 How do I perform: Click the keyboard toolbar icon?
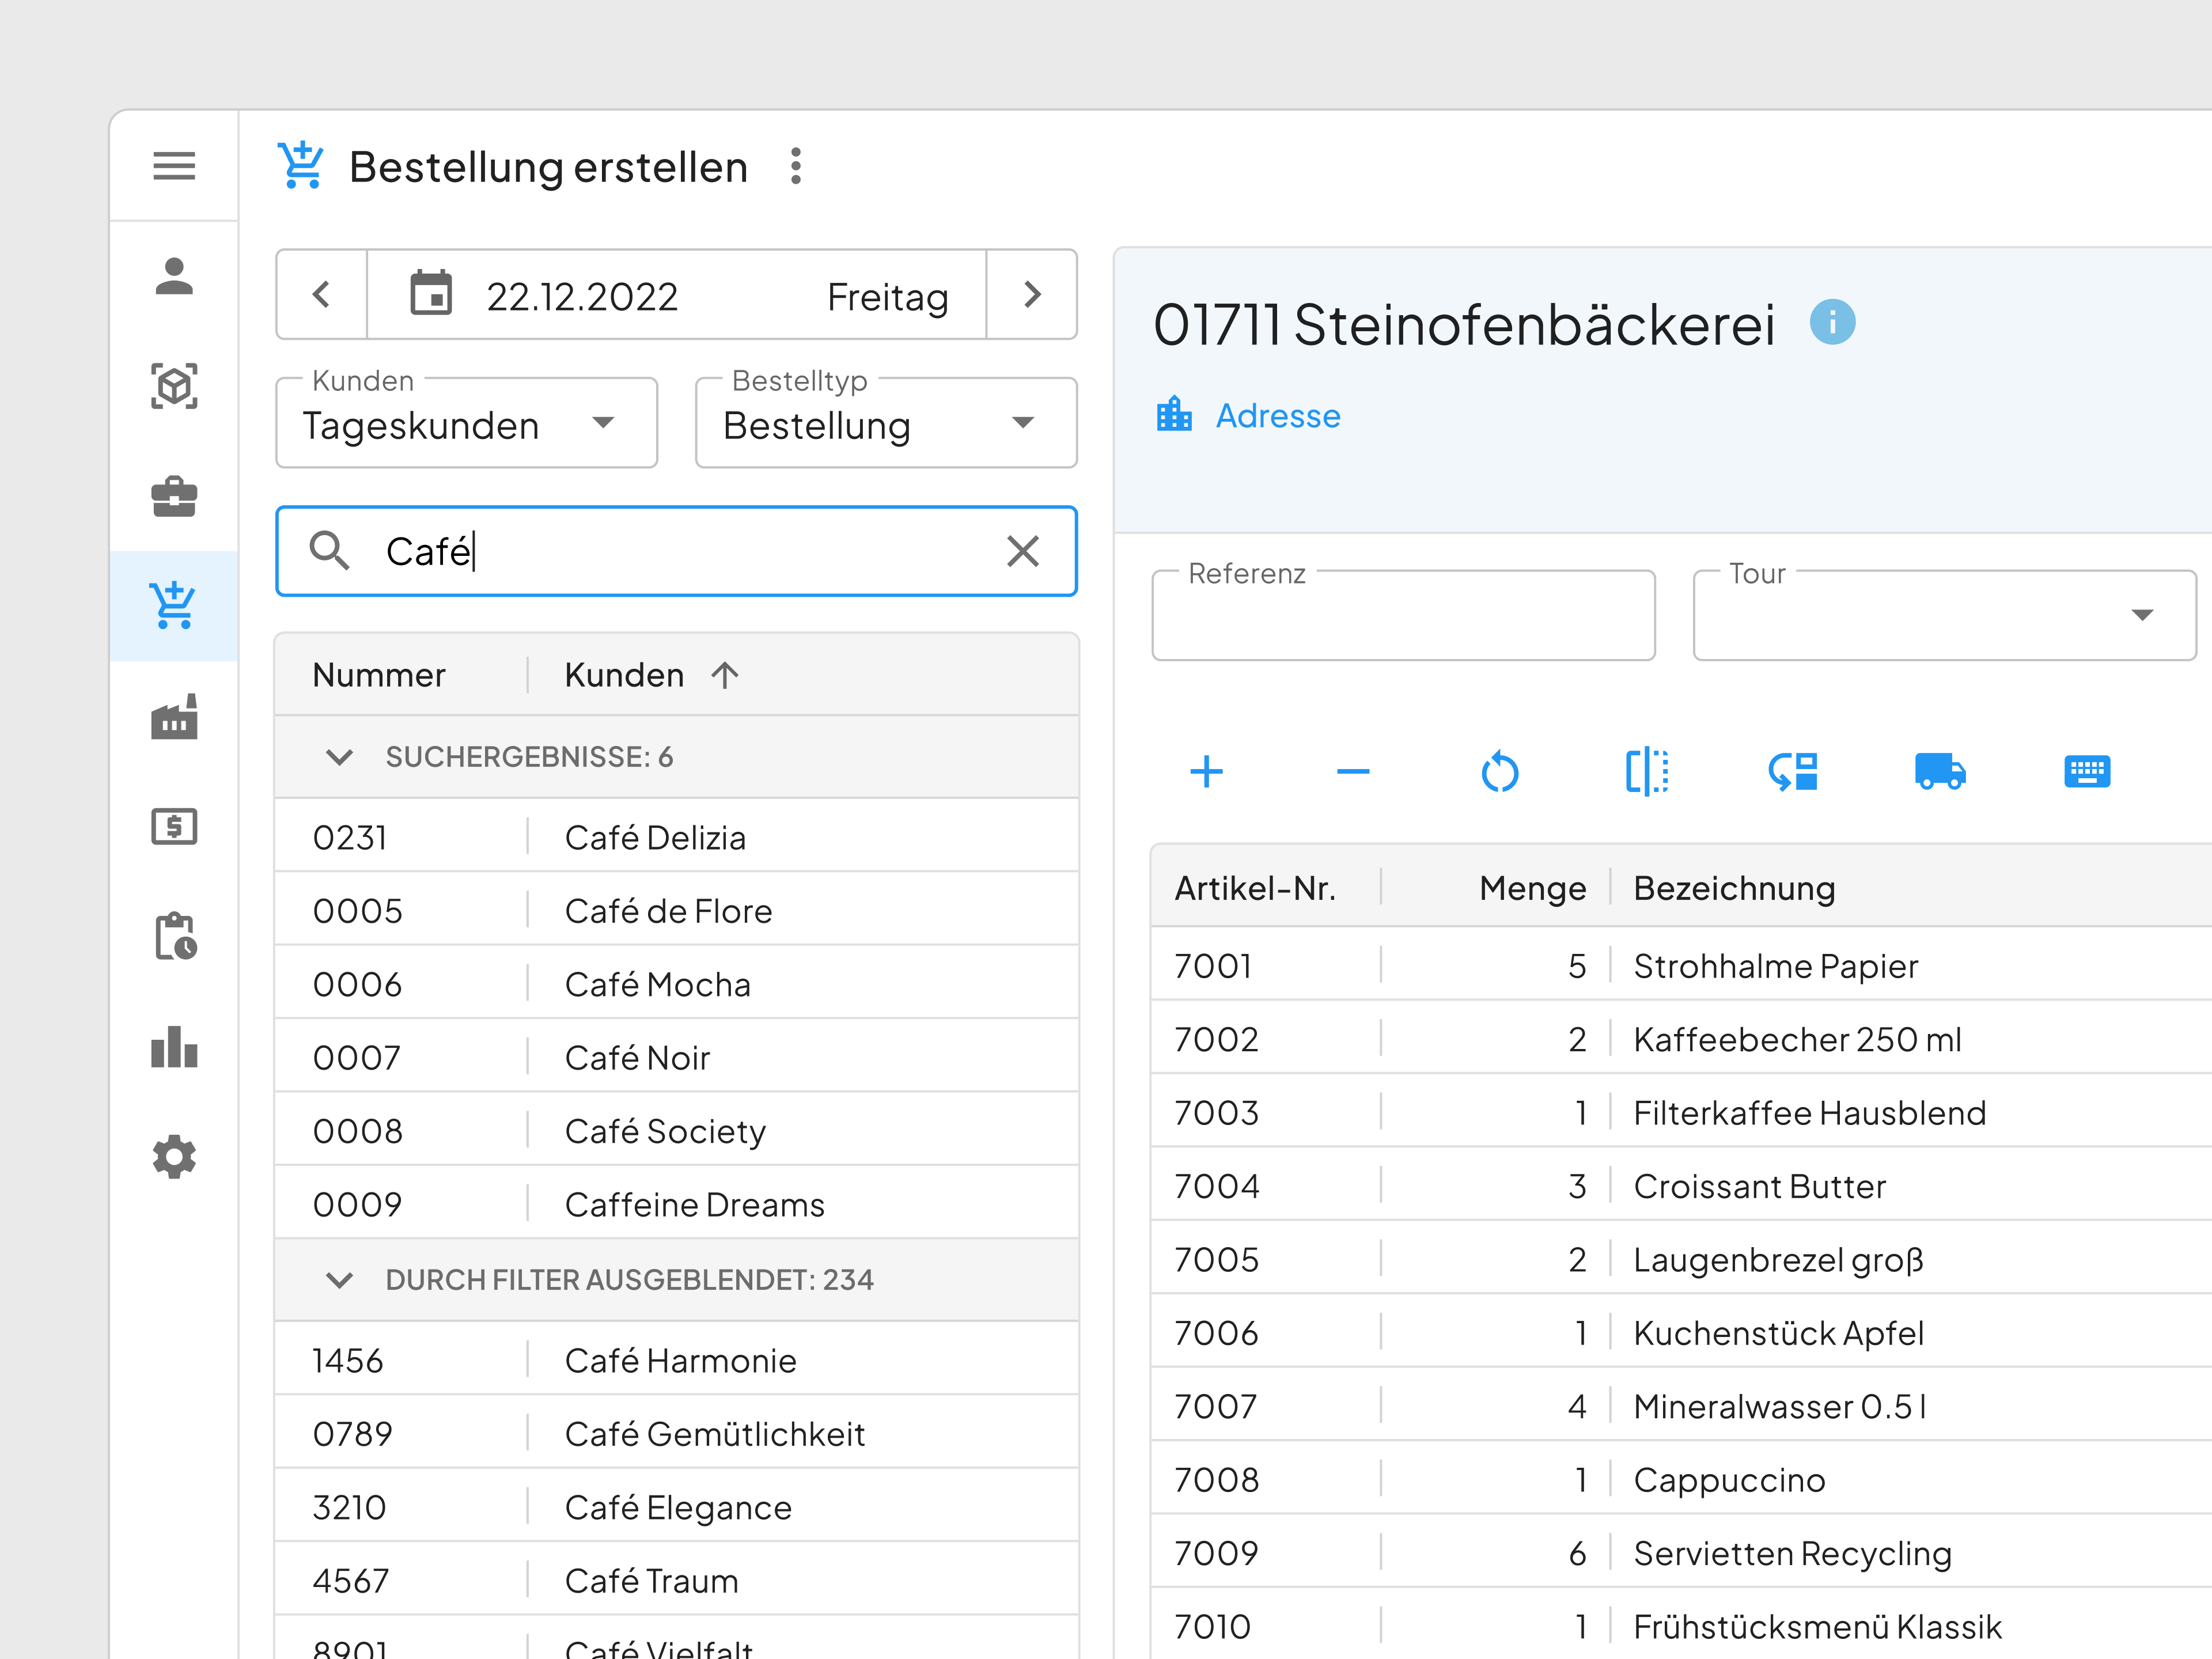click(2087, 772)
